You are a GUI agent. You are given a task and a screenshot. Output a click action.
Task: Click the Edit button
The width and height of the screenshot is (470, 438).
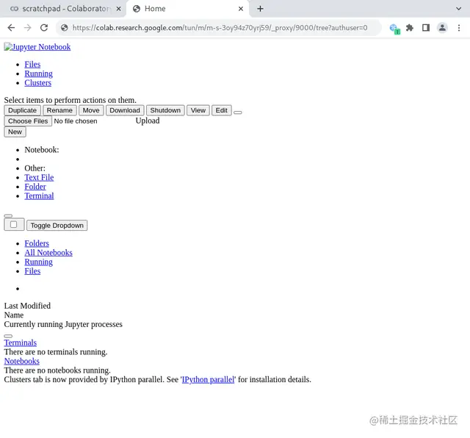coord(222,110)
